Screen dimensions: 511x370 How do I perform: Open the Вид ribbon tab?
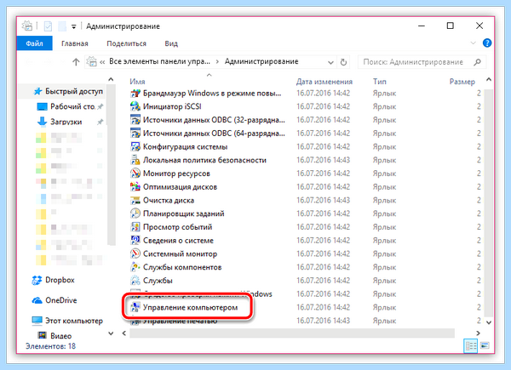pyautogui.click(x=171, y=43)
